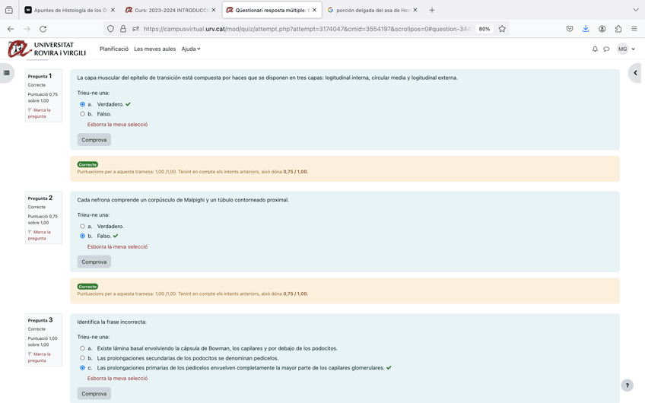Select Verdadero for question 1
Screen dimensions: 645x403
[82, 104]
